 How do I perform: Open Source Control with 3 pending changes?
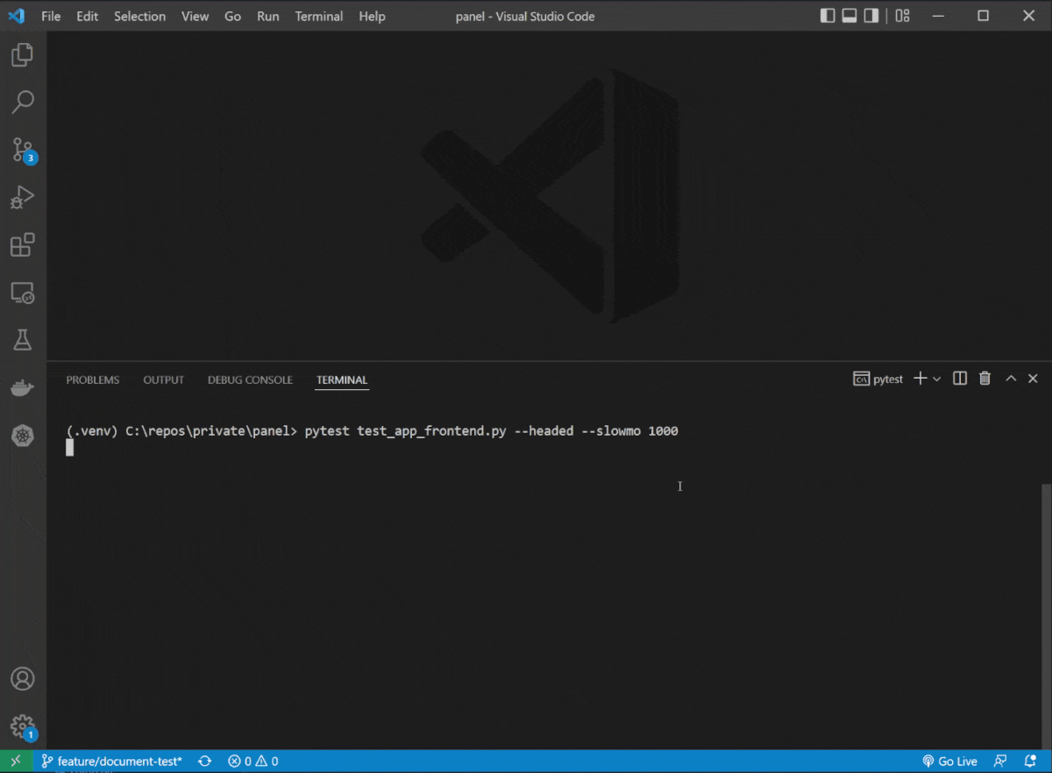point(23,150)
